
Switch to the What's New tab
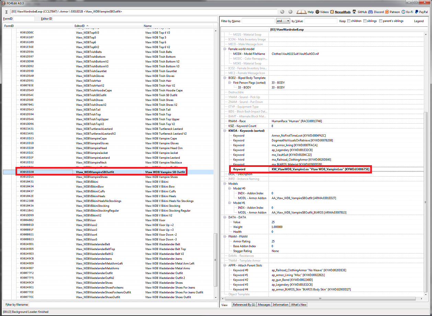(299, 305)
